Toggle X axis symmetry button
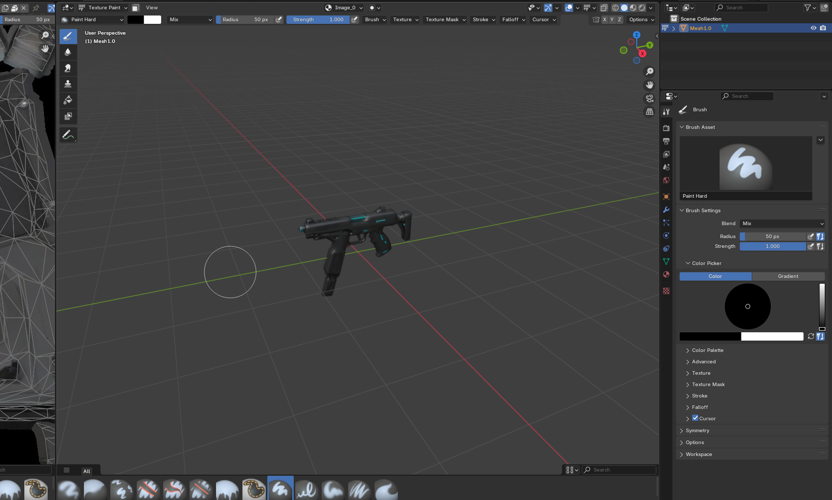The width and height of the screenshot is (832, 500). (x=604, y=20)
